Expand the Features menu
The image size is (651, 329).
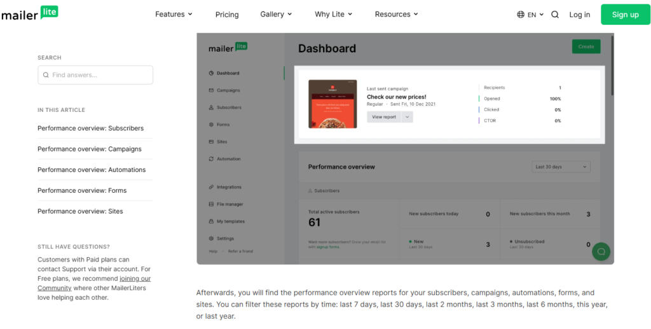coord(174,14)
